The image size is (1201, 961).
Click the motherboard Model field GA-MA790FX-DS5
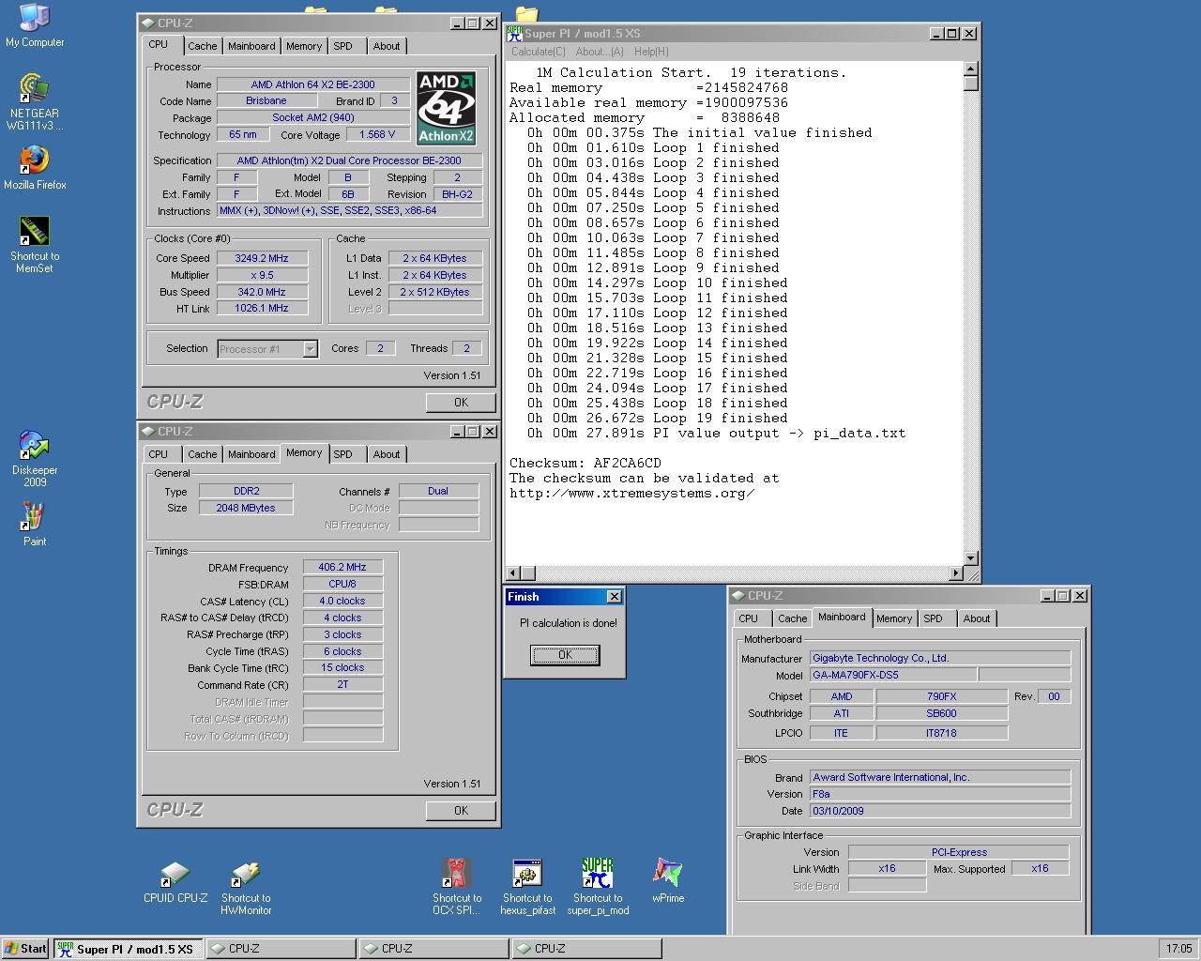point(893,675)
